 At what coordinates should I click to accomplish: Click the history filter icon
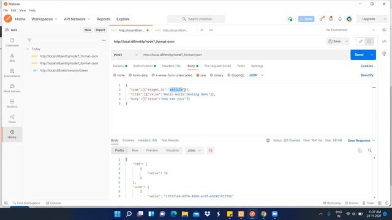coord(29,40)
